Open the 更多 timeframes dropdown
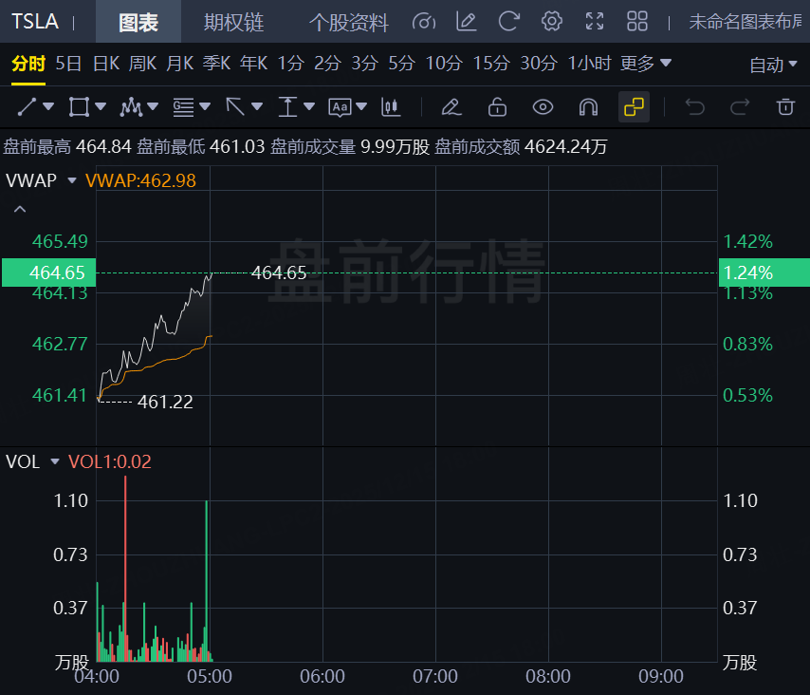 pyautogui.click(x=646, y=64)
